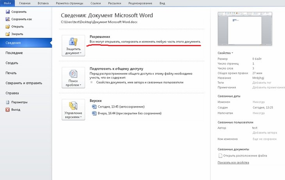This screenshot has height=180, width=285.
Task: Click Word icon of today's autosave version
Action: (94, 106)
